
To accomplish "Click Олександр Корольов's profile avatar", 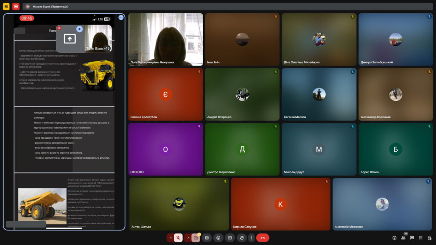I will (396, 94).
